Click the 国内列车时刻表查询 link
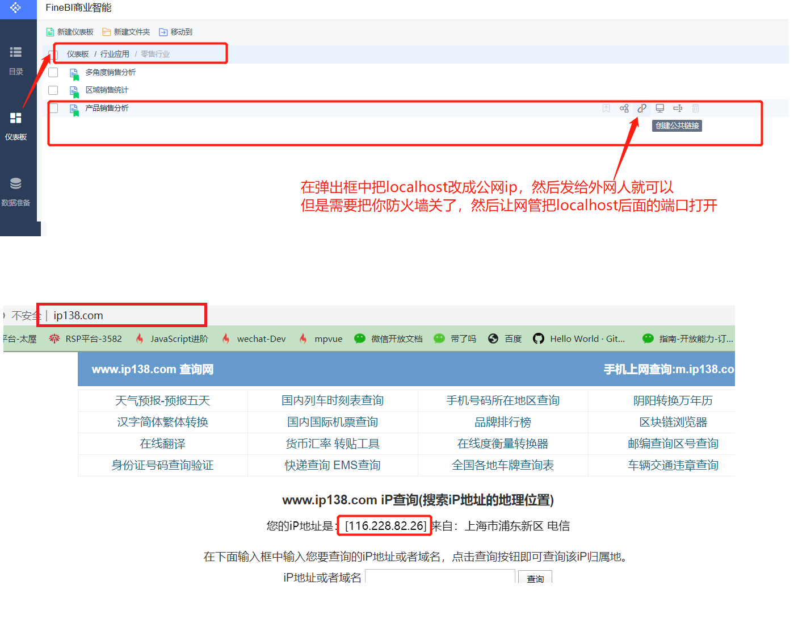The width and height of the screenshot is (794, 627). point(333,400)
